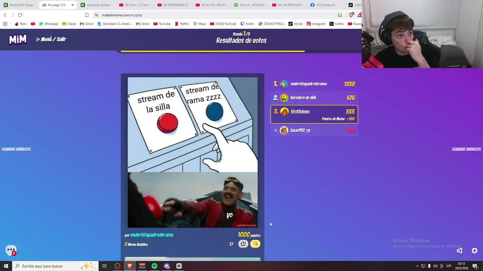Screen dimensions: 483x271
Task: Switch to the UN RINOCERON tab
Action: coord(288,5)
